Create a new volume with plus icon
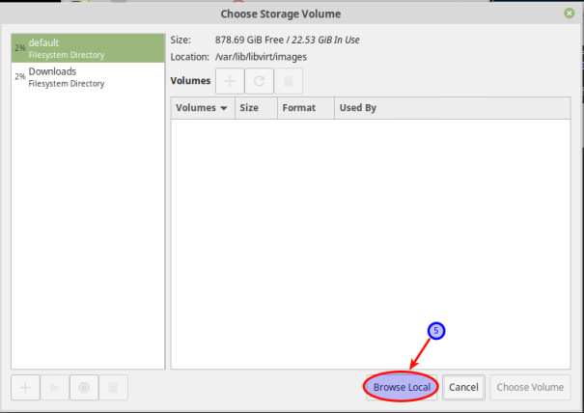 click(230, 82)
